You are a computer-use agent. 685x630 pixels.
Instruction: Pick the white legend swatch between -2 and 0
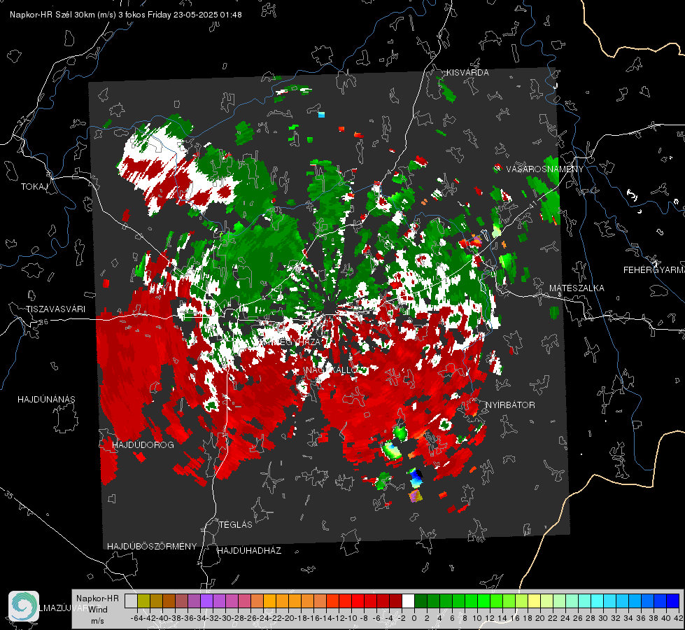(408, 601)
